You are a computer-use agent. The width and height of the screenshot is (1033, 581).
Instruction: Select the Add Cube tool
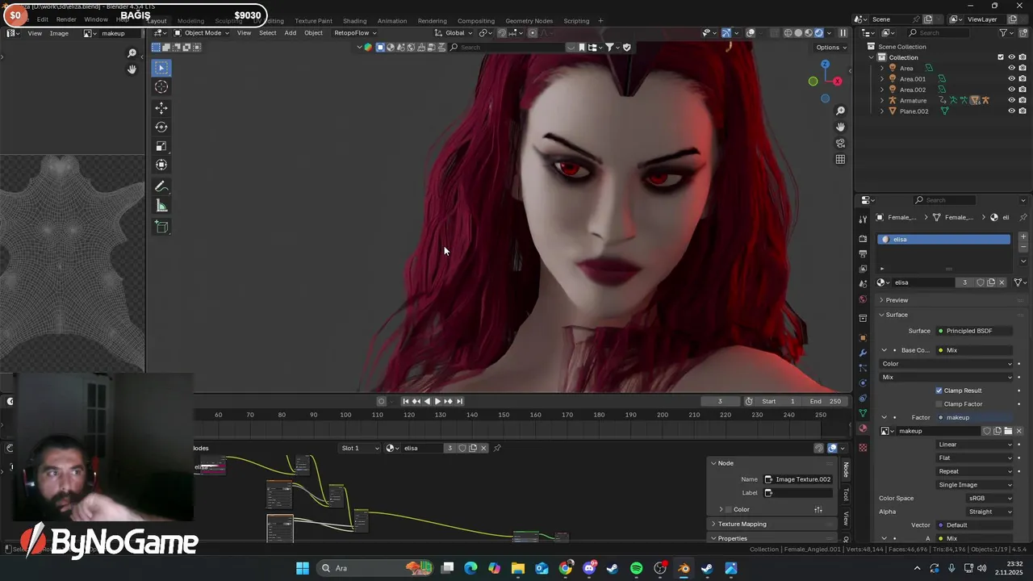(161, 227)
